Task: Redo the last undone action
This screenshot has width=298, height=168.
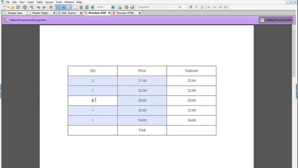Action: [44, 7]
